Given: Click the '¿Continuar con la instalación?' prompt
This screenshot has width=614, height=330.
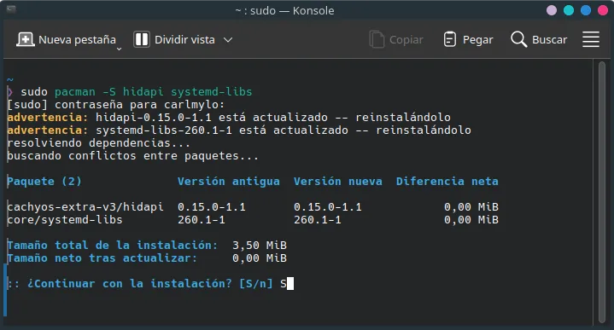Looking at the screenshot, I should coord(130,283).
